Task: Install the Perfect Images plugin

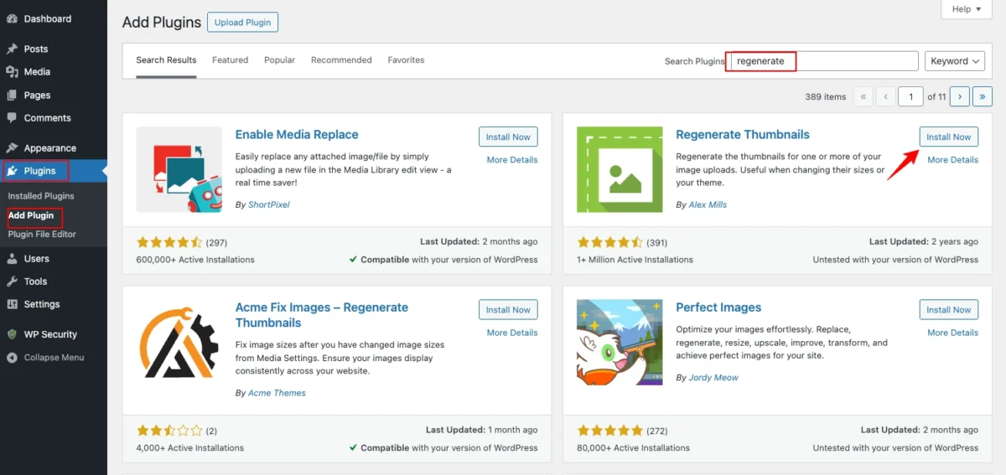Action: pos(949,310)
